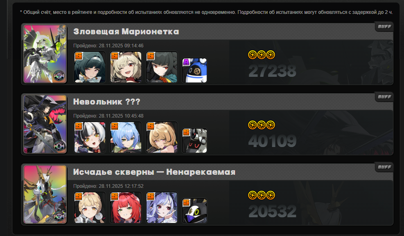Select the Невольник ??? boss portrait
This screenshot has height=236, width=404.
[45, 124]
